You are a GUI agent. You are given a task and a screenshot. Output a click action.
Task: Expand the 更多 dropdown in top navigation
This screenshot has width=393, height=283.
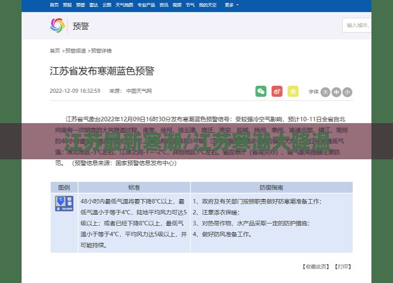231,5
